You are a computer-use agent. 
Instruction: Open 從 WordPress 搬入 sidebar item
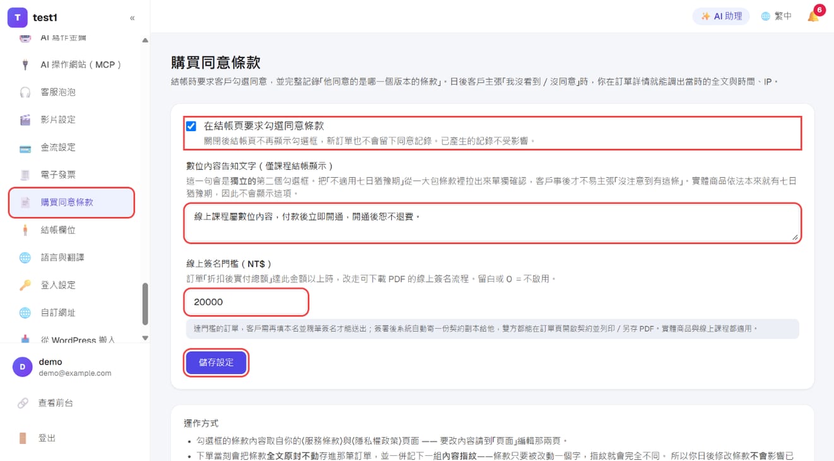point(71,339)
